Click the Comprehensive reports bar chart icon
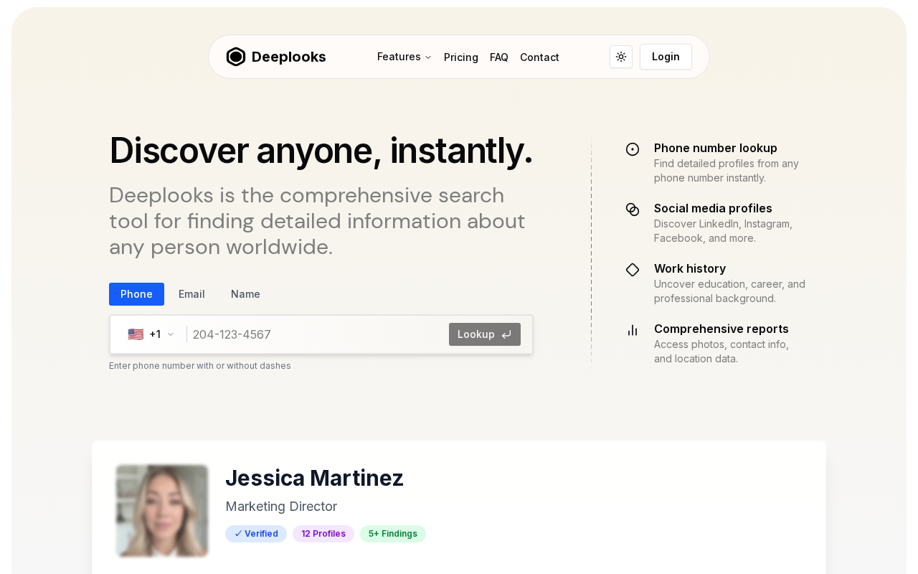This screenshot has width=918, height=574. 633,330
